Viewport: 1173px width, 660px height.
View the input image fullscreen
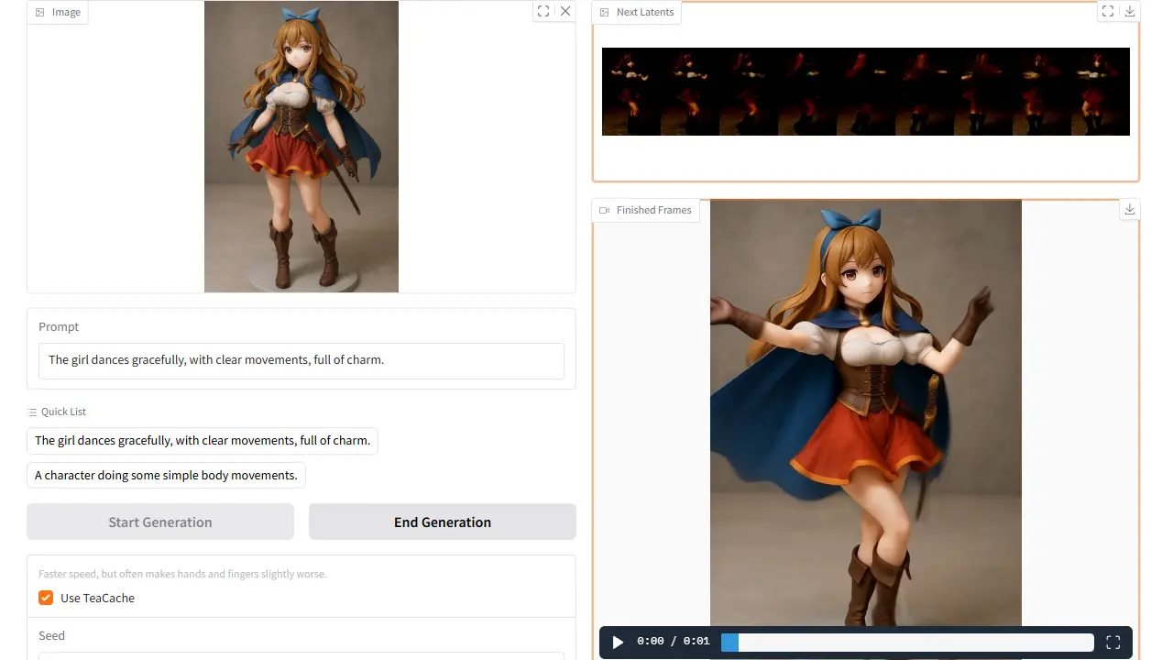(543, 11)
